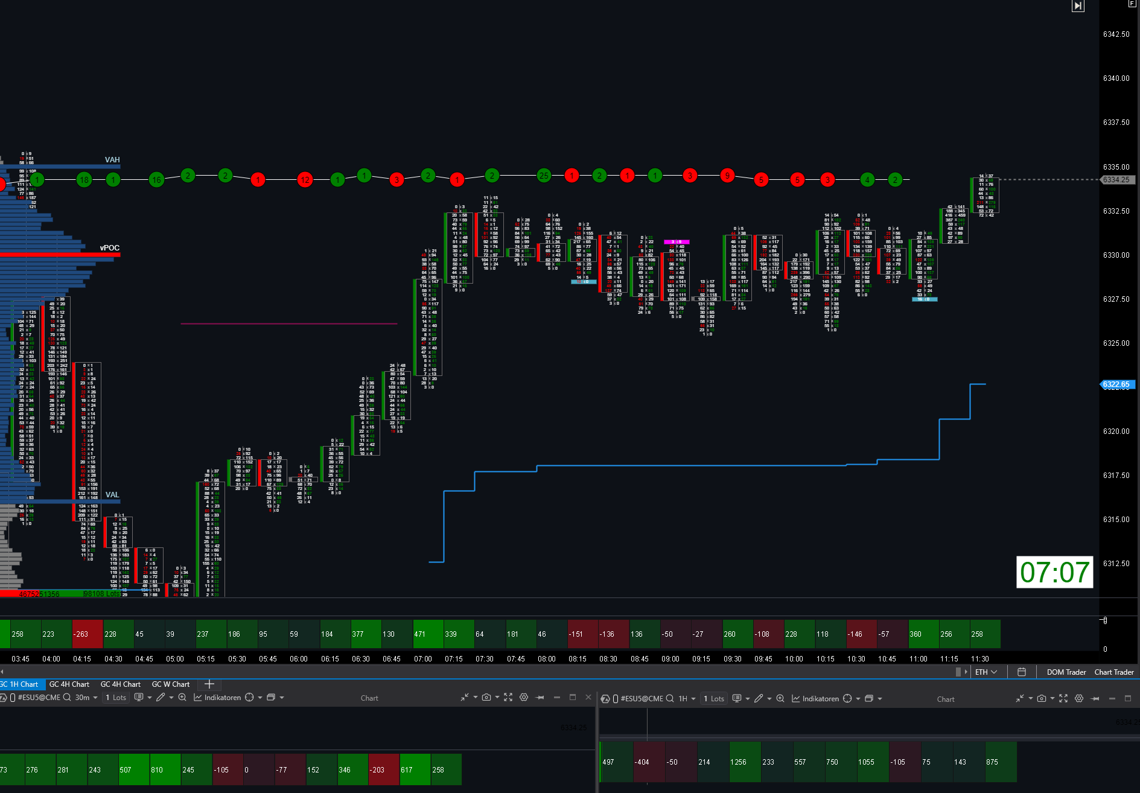The image size is (1140, 793).
Task: Open the calendar icon in chart footer
Action: [x=1022, y=672]
